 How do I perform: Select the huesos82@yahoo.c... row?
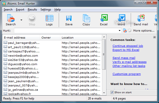click(52, 68)
